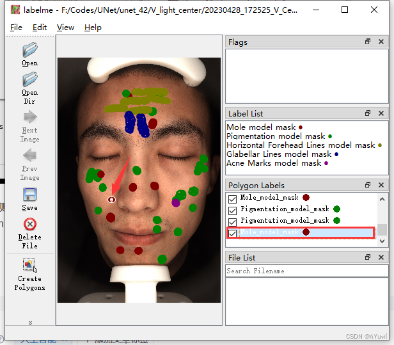
Task: Close the Polygon Labels panel
Action: 381,185
